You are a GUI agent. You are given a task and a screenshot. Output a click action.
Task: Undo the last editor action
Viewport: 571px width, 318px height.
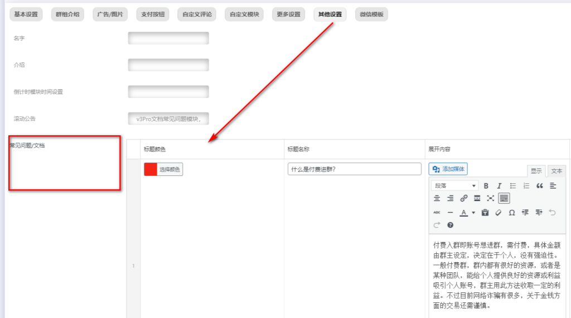(552, 213)
